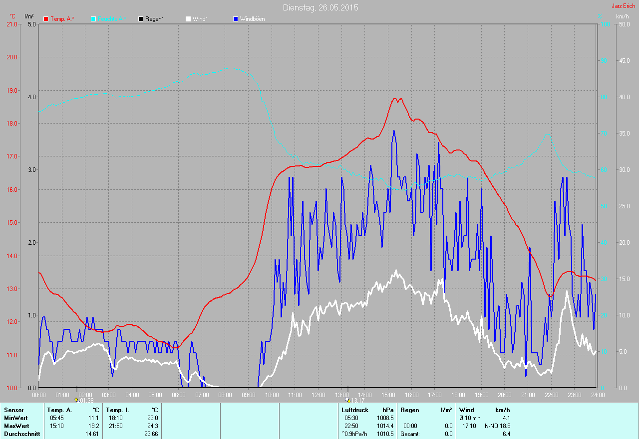
Task: Click the 13:17 marker icon below time axis
Action: (347, 400)
